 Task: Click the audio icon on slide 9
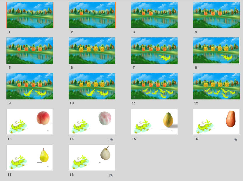point(11,96)
